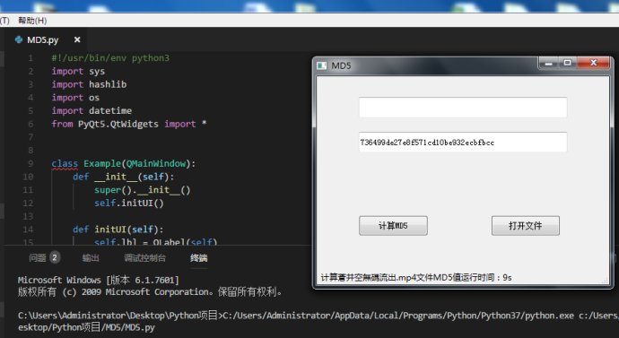Click the shebang line '#!/usr/bin/env python3'
The height and width of the screenshot is (338, 619).
[x=110, y=58]
